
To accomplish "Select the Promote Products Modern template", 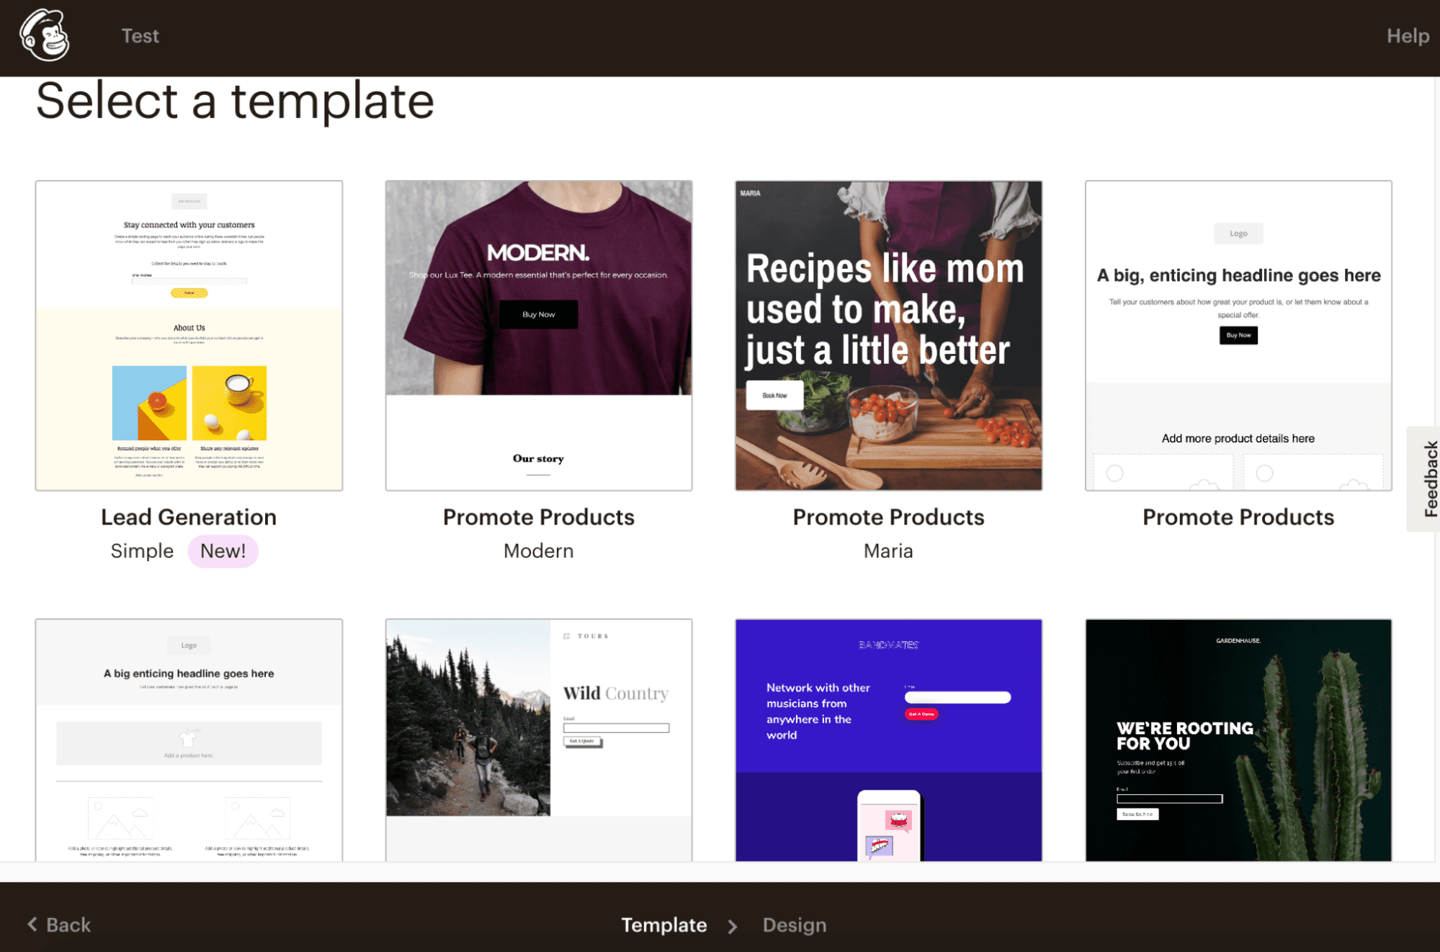I will point(538,334).
